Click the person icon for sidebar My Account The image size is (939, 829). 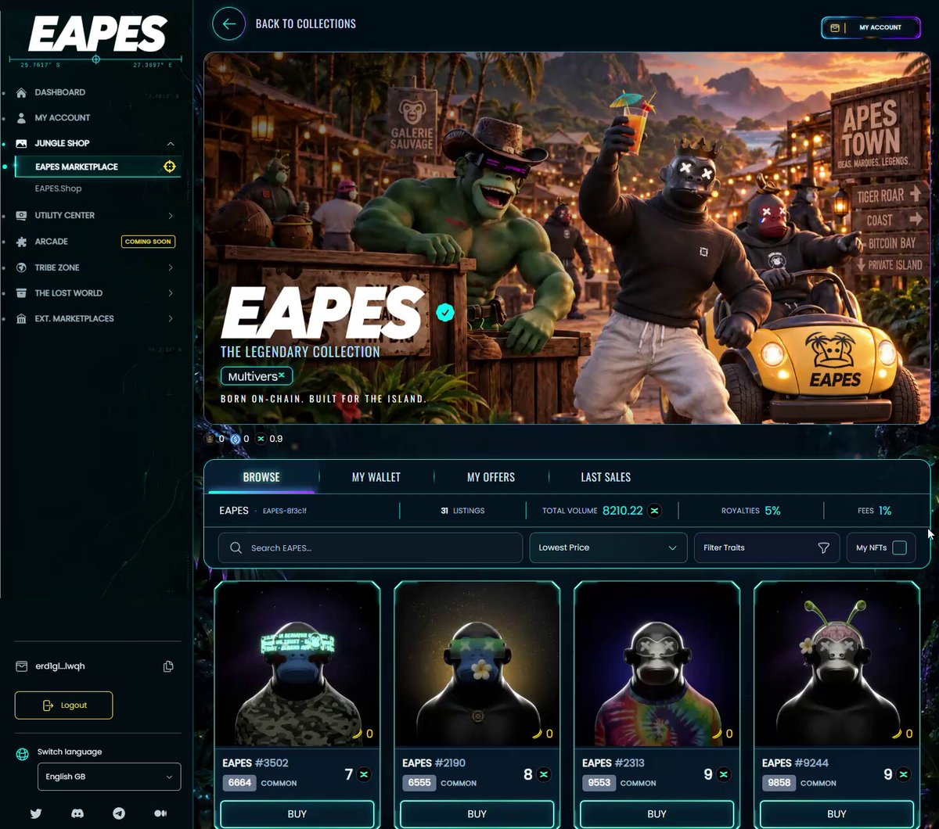click(x=21, y=118)
